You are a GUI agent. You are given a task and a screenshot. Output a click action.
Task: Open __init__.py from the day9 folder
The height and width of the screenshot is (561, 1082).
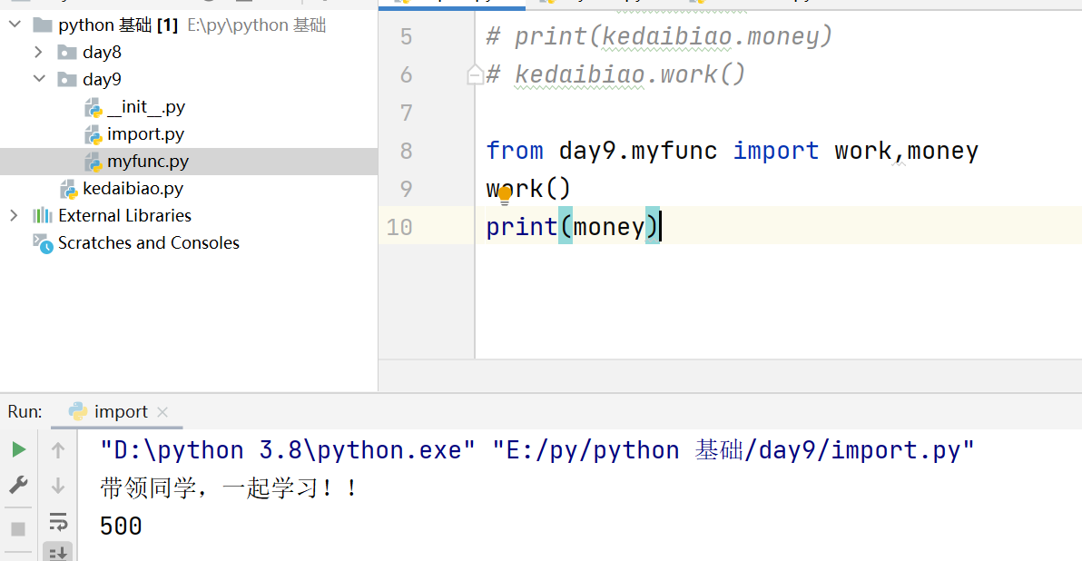pos(145,107)
